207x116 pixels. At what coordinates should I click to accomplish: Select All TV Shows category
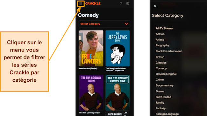coord(164,28)
